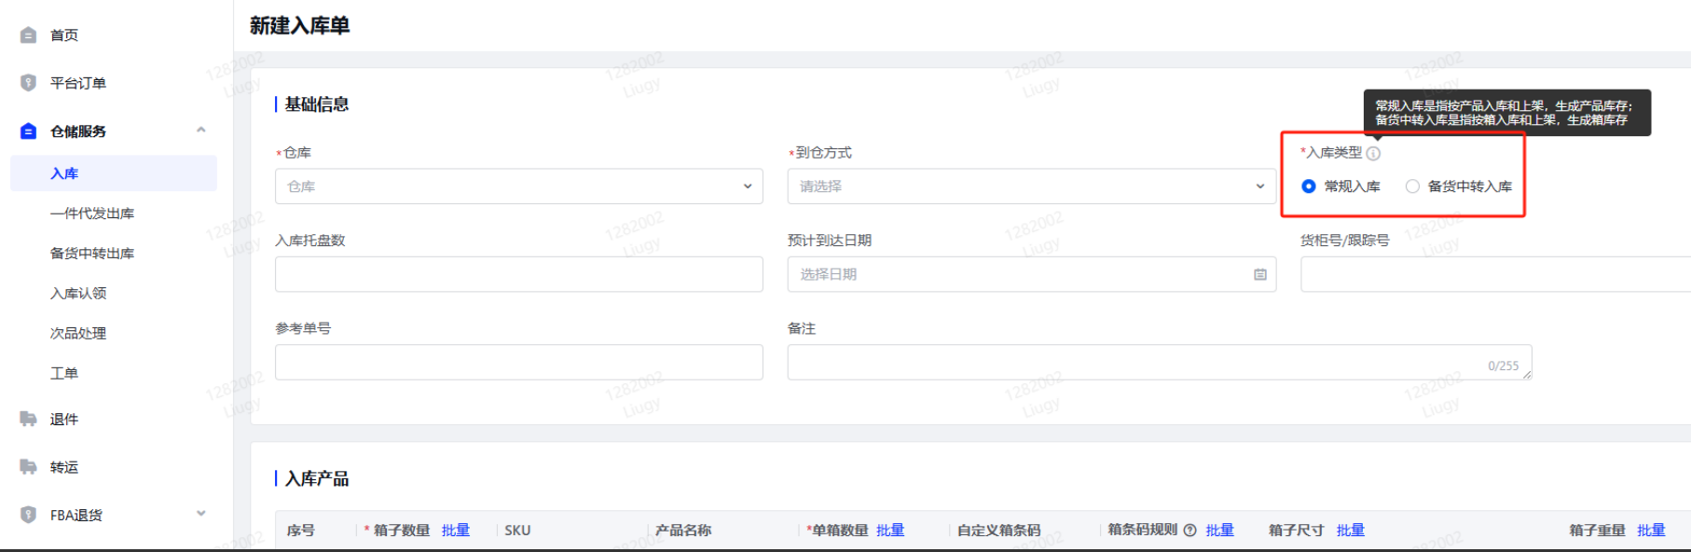Open the 到仓方式 dropdown
1691x552 pixels.
[1031, 186]
